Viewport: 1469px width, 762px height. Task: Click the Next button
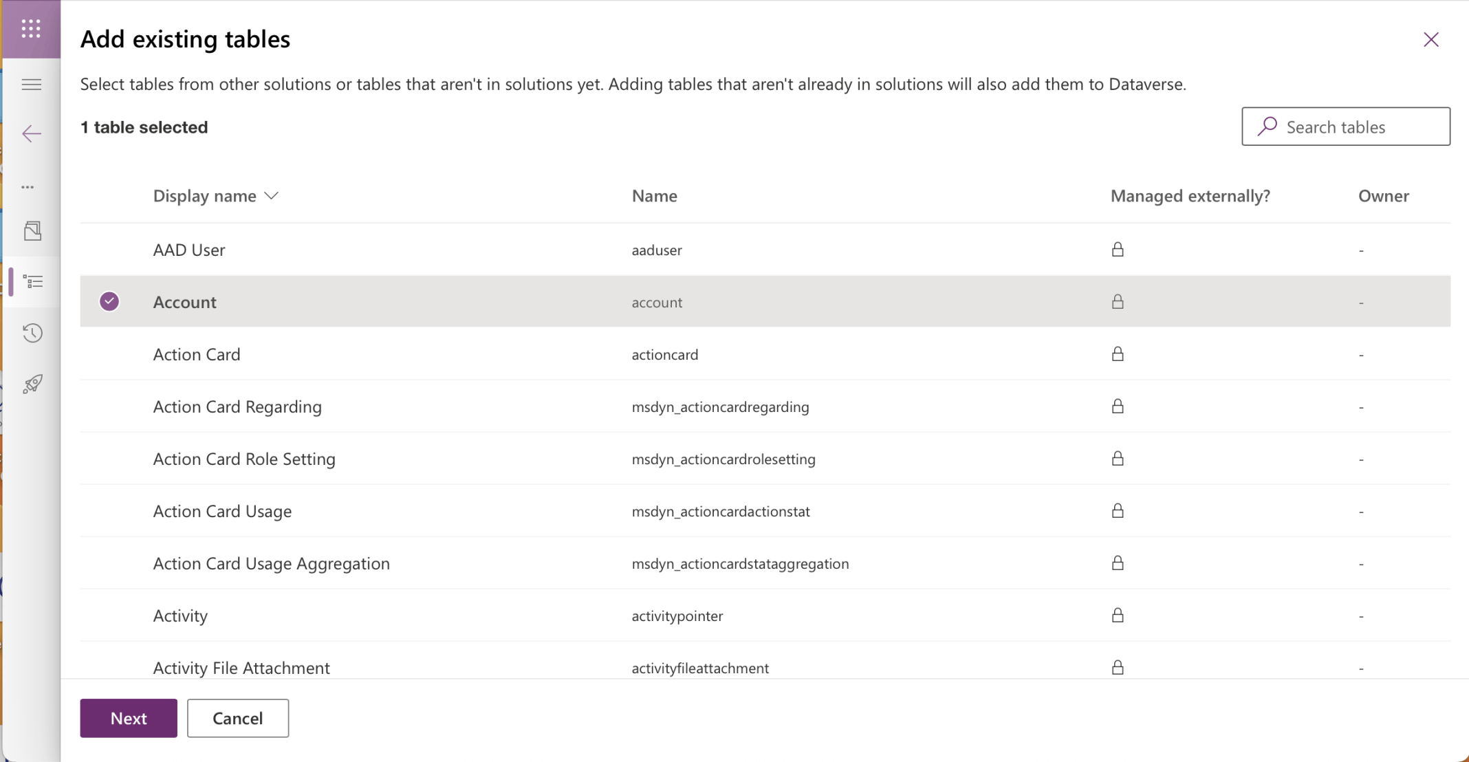point(129,718)
